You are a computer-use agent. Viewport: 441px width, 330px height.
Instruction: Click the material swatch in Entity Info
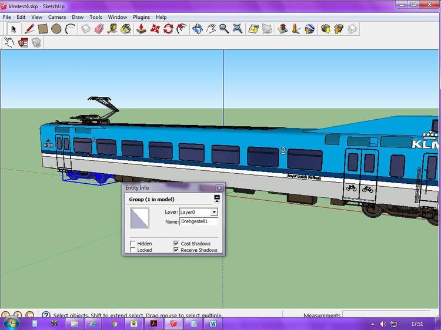point(140,218)
